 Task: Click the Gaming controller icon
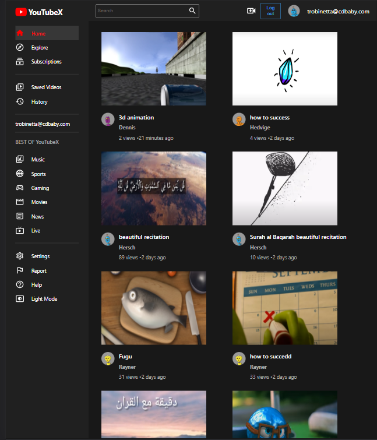pos(20,188)
